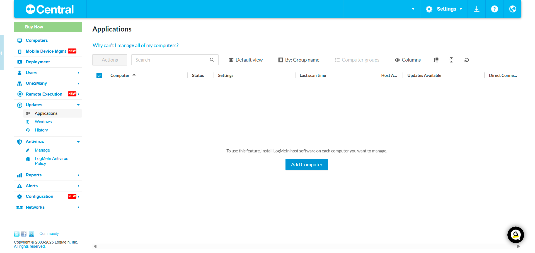This screenshot has height=253, width=535.
Task: Open 'Why can't I manage all of my computers?' link
Action: tap(135, 45)
